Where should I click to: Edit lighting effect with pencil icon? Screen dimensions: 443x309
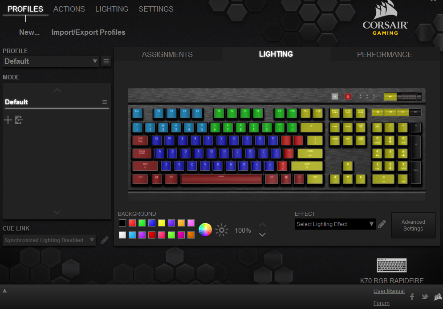(x=382, y=224)
